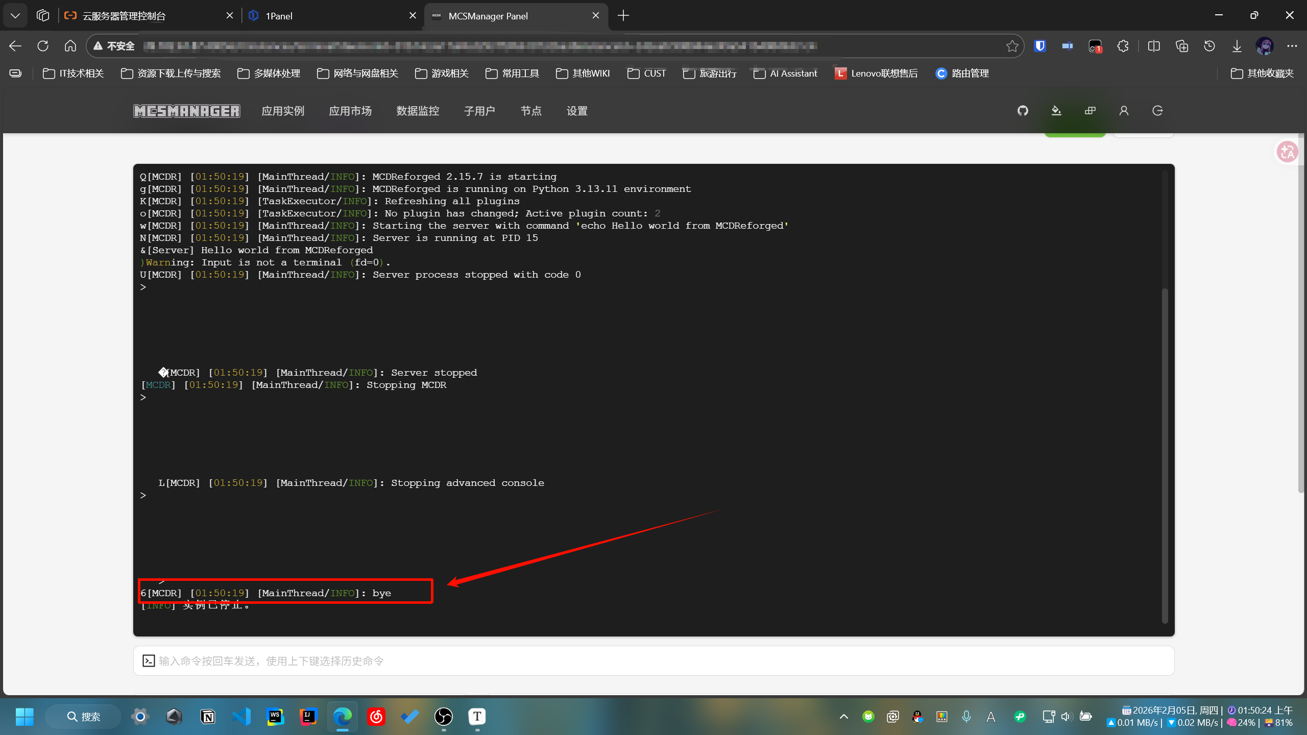The image size is (1307, 735).
Task: Click the Bitwarden extension icon in browser toolbar
Action: coord(1040,46)
